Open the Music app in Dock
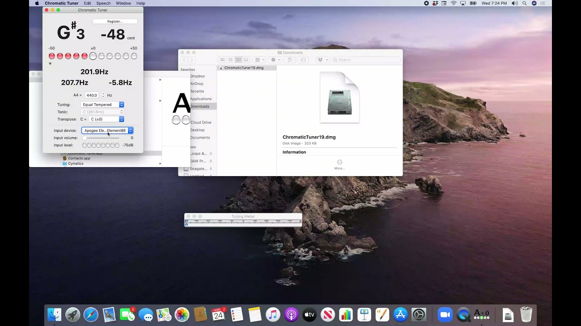This screenshot has width=581, height=326. [273, 315]
